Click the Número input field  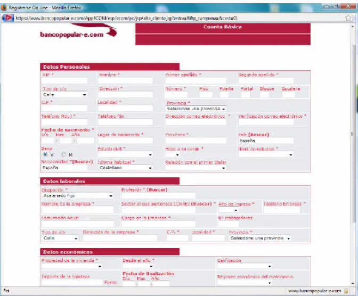[x=176, y=94]
